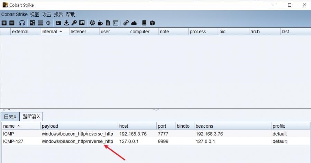The width and height of the screenshot is (311, 163).
Task: Open screenshots picture icon
Action: click(82, 23)
